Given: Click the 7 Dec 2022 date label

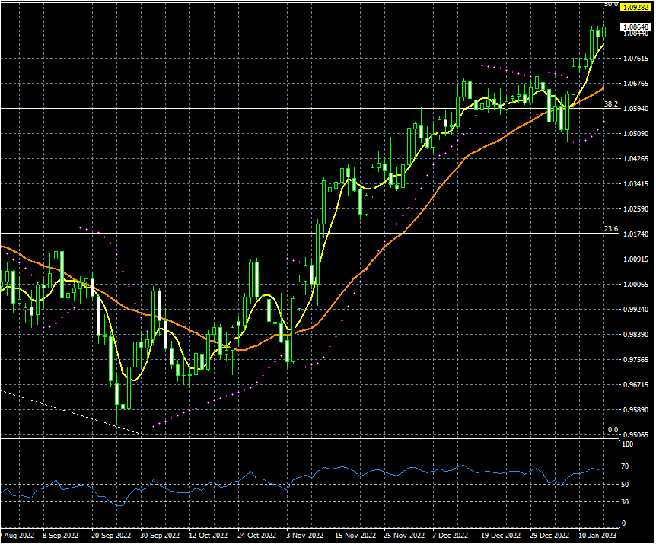Looking at the screenshot, I should pos(451,535).
